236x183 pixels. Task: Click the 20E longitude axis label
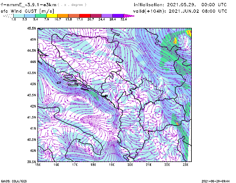(x=130, y=165)
